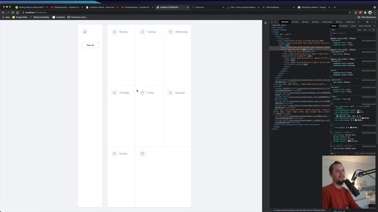Toggle the DevTools device toolbar icon
The height and width of the screenshot is (212, 378).
click(276, 22)
